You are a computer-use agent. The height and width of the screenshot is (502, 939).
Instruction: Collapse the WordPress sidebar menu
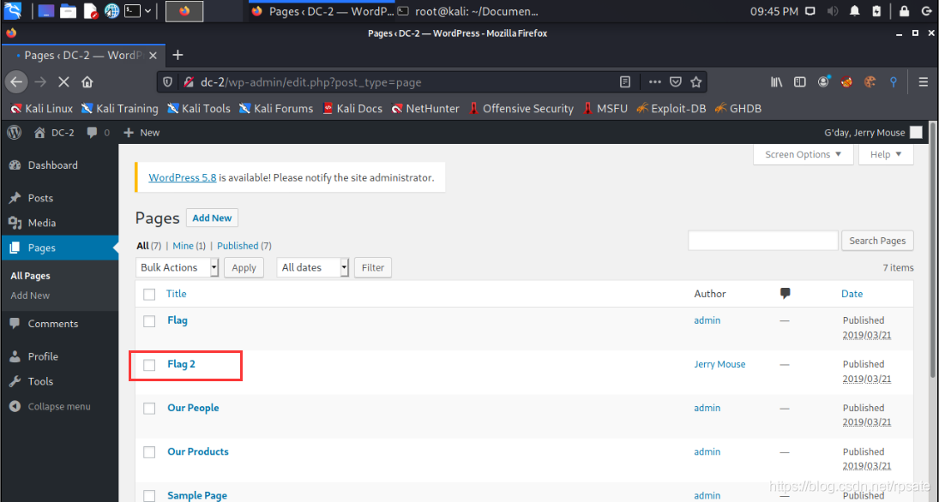[x=51, y=406]
